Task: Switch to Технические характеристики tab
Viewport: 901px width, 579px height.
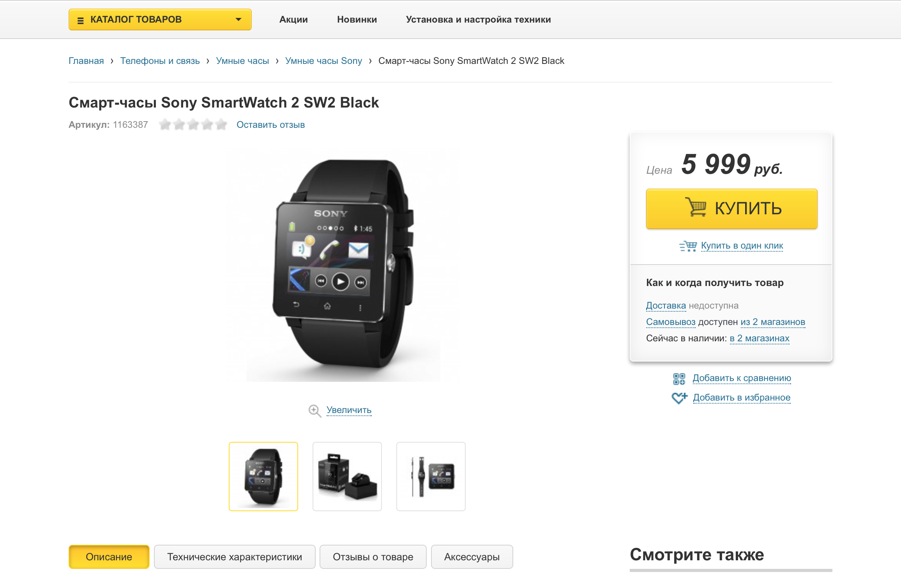Action: (x=235, y=557)
